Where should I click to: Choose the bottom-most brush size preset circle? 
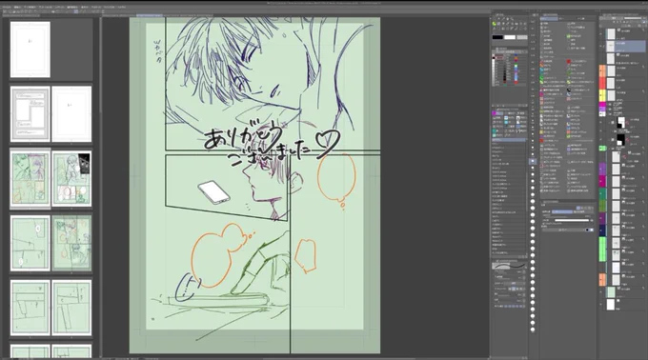(x=533, y=329)
